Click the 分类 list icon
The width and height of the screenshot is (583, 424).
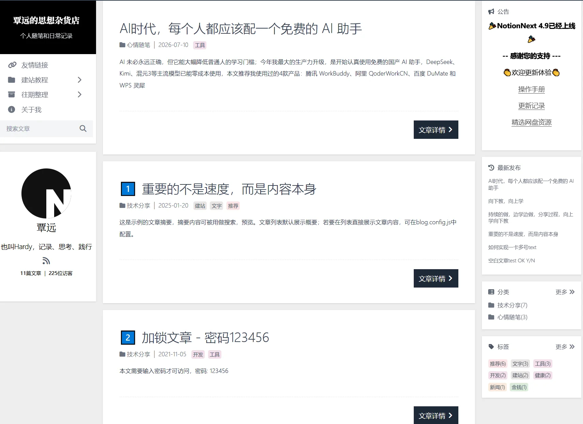pos(491,292)
